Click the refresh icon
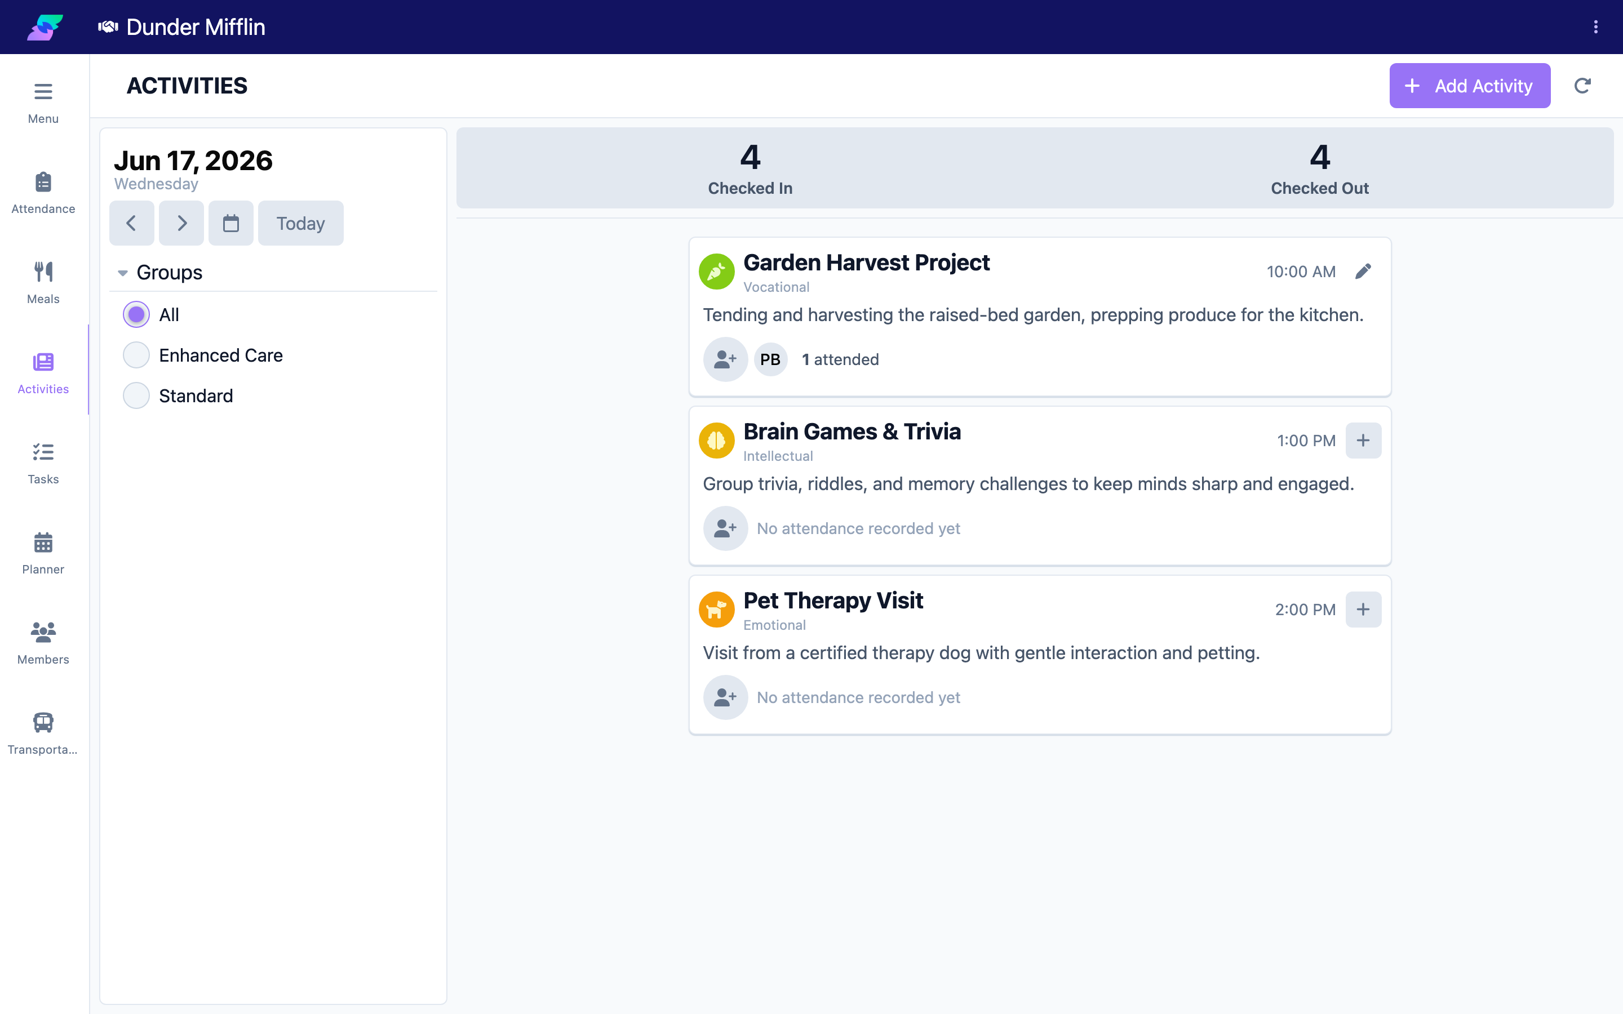This screenshot has height=1014, width=1623. (x=1582, y=86)
